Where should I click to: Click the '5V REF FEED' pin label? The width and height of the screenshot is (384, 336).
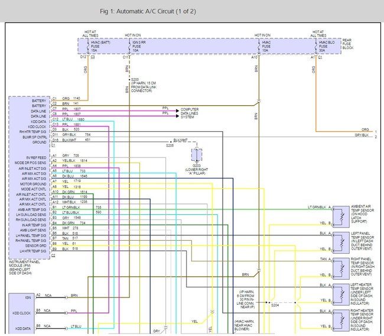point(36,158)
